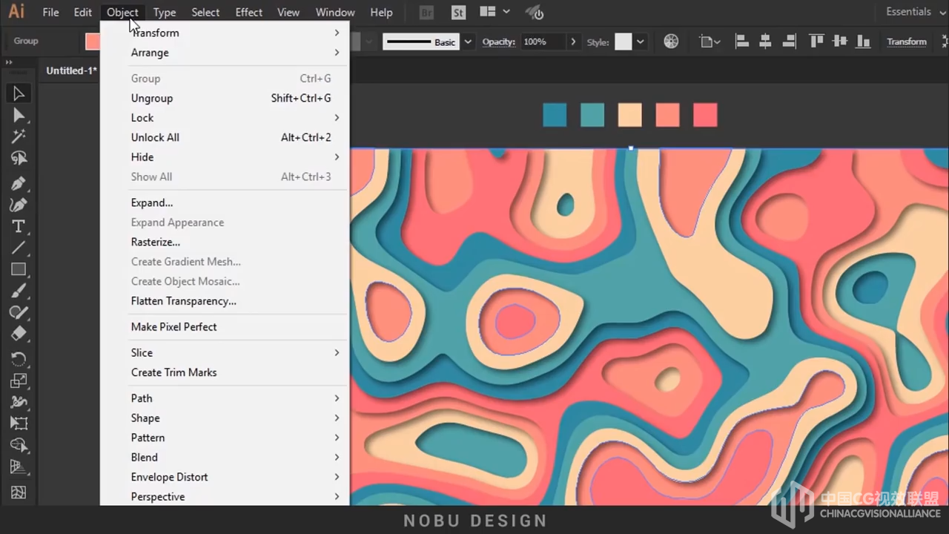Viewport: 949px width, 534px height.
Task: Open the Arrange Documents dropdown
Action: pos(495,12)
